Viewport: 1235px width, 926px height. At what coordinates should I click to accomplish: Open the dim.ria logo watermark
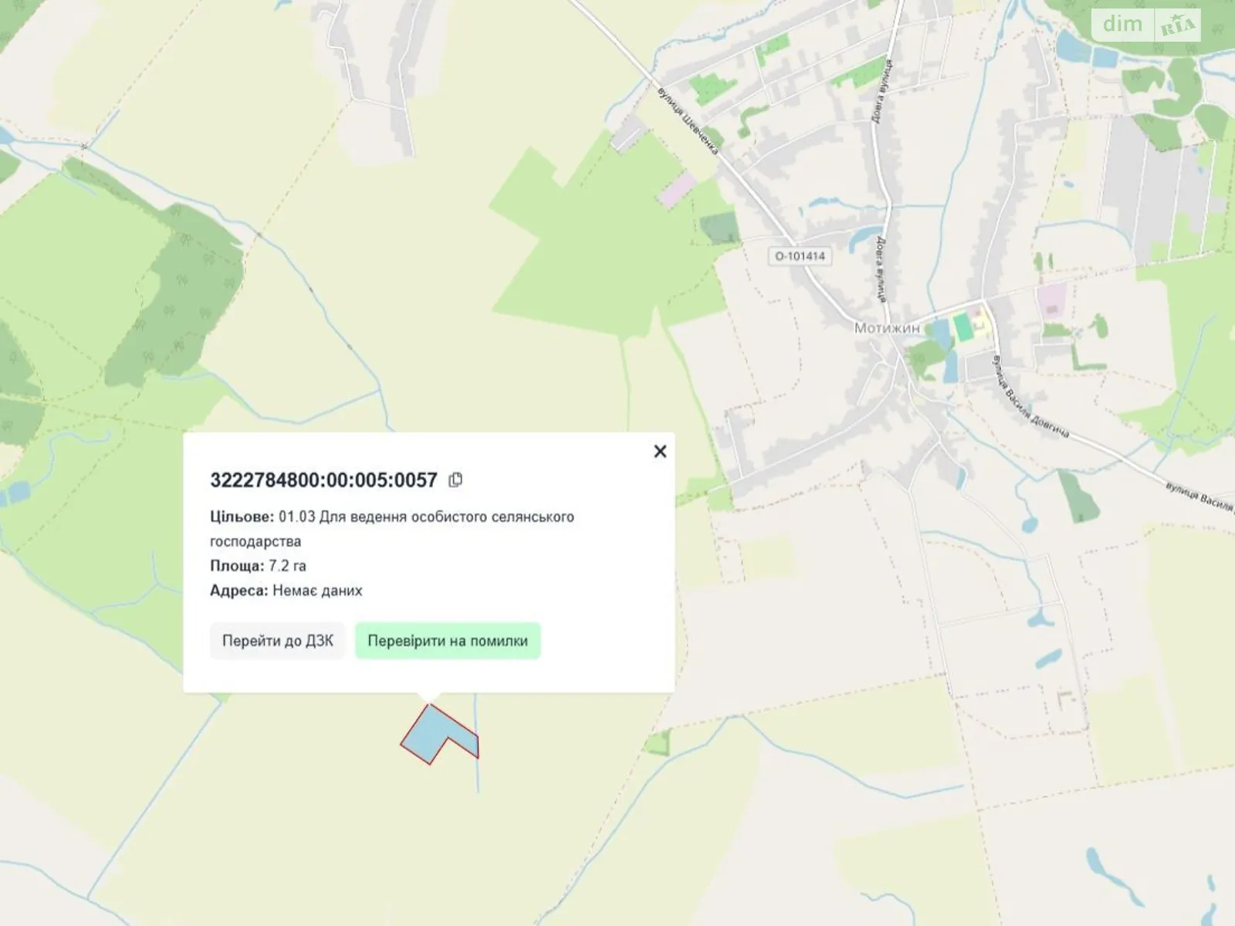pyautogui.click(x=1146, y=25)
